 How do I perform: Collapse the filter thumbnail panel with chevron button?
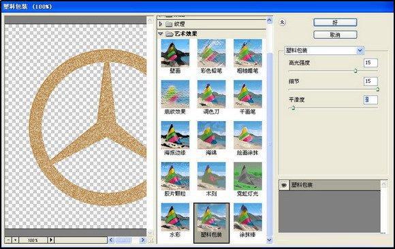[283, 22]
